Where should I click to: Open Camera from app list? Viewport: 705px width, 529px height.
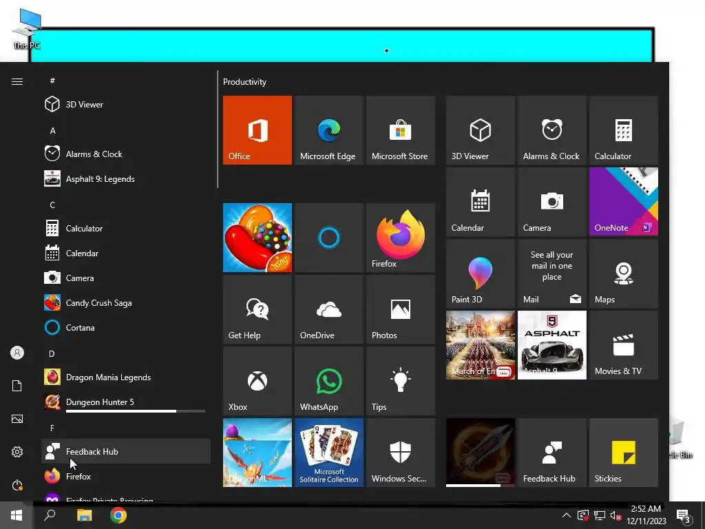click(x=126, y=278)
